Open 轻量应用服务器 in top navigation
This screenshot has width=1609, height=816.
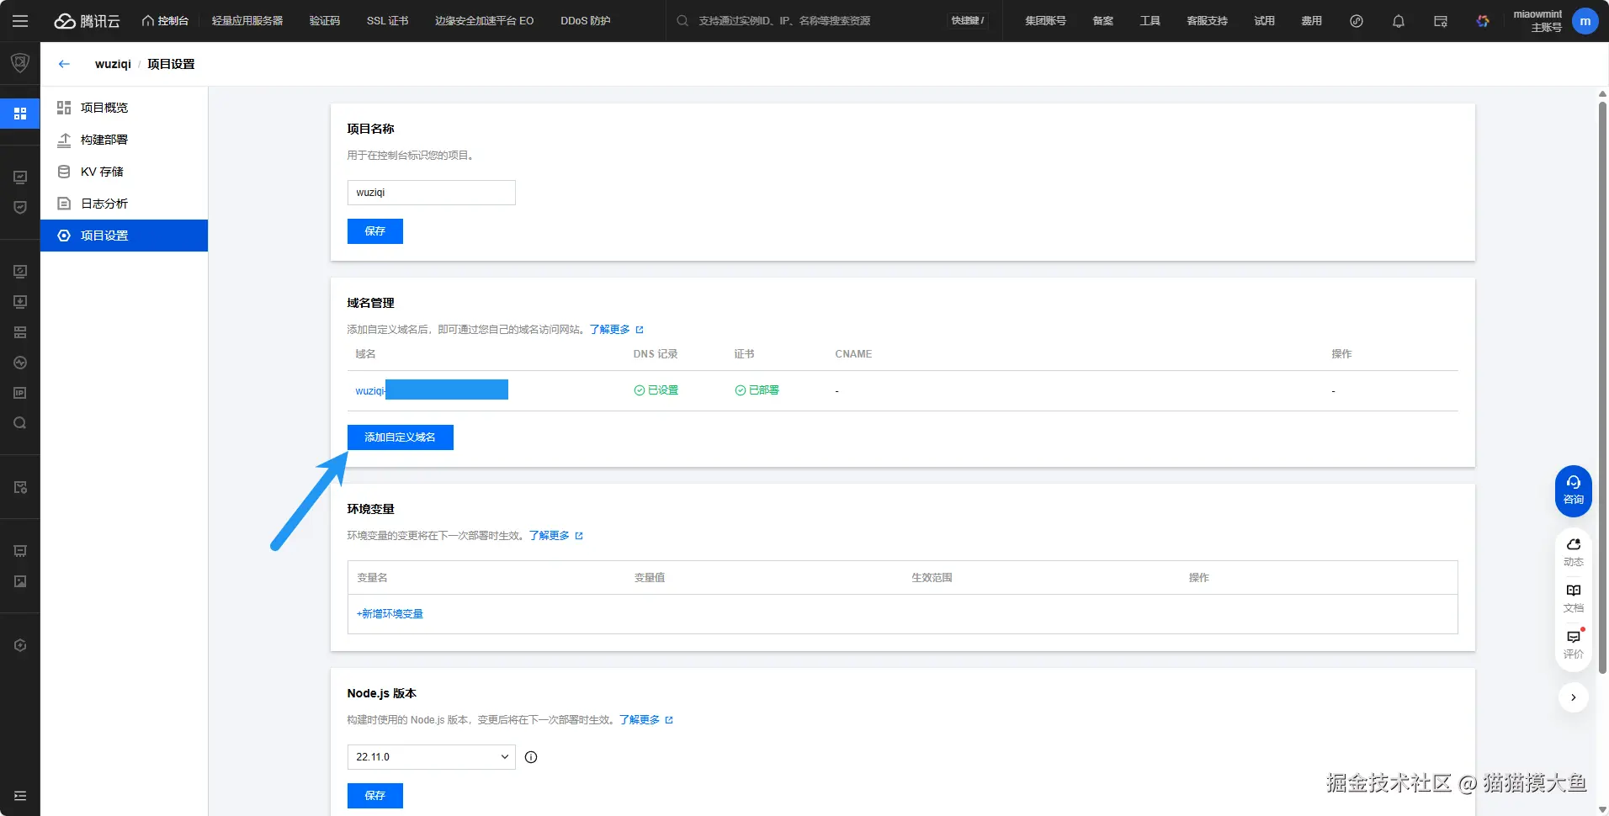click(247, 21)
